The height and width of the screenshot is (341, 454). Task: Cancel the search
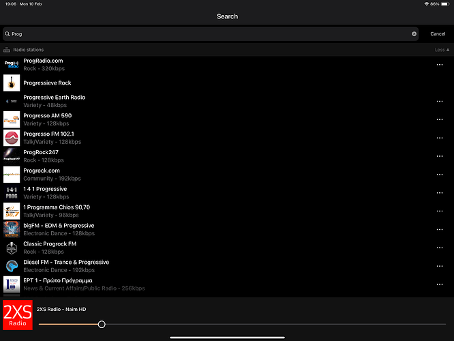[438, 34]
